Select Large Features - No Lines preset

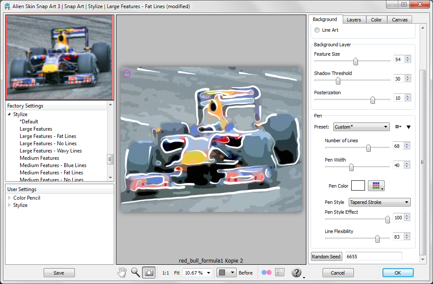[48, 143]
